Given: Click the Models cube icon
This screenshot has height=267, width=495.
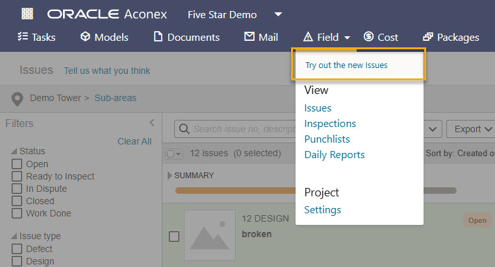Looking at the screenshot, I should click(x=85, y=36).
